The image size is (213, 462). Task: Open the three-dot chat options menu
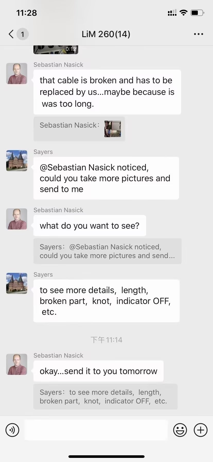(198, 34)
